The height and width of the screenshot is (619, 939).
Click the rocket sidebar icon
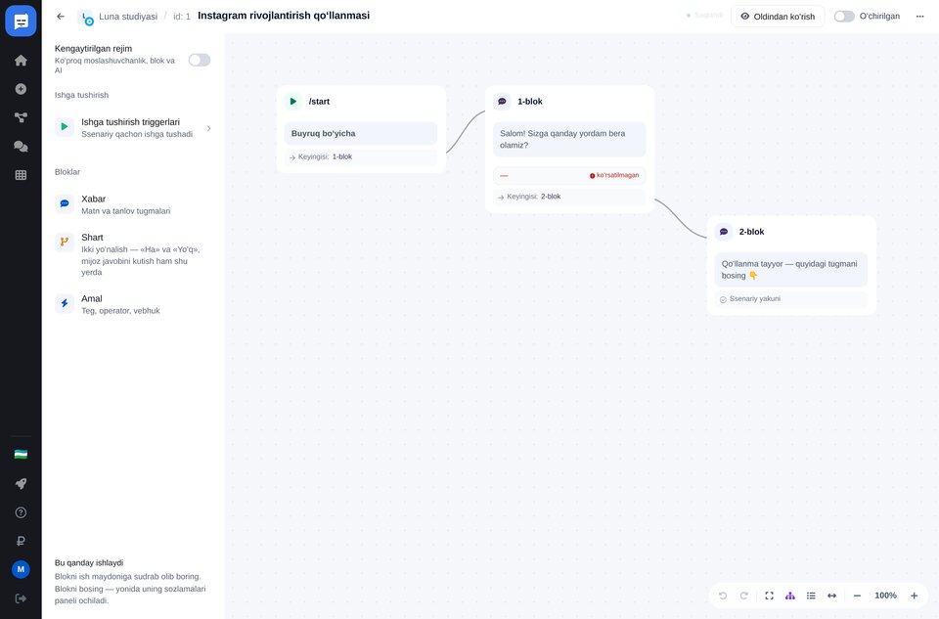click(21, 484)
